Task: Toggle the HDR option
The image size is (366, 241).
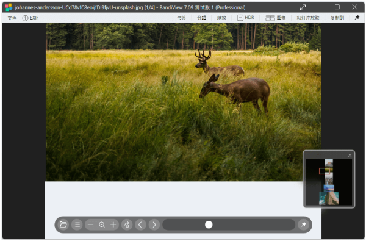Action: coord(246,18)
